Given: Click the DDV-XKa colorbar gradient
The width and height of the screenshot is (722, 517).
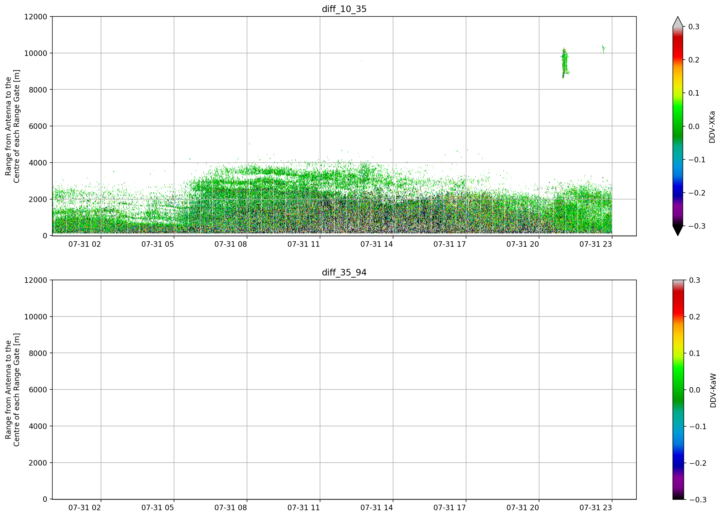Looking at the screenshot, I should (678, 126).
